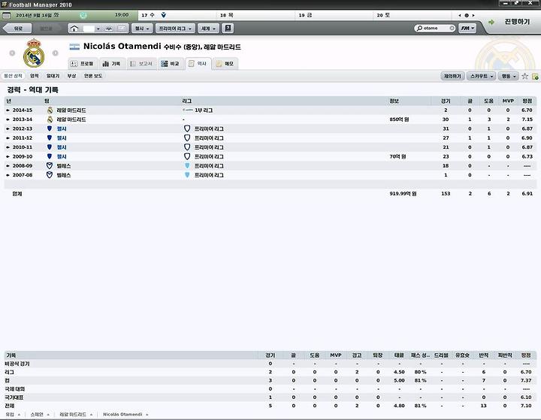The width and height of the screenshot is (541, 420).
Task: Center the date bar with the dot icon
Action: (467, 15)
